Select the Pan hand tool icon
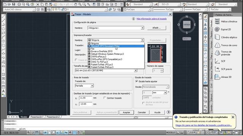Viewport: 243px width, 136px height. pyautogui.click(x=76, y=4)
